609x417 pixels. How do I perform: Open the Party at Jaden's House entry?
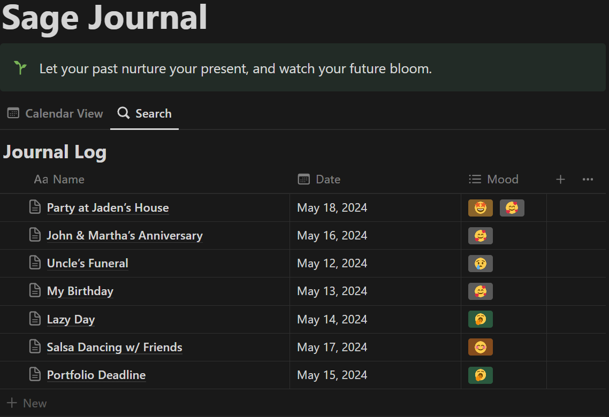click(x=108, y=208)
